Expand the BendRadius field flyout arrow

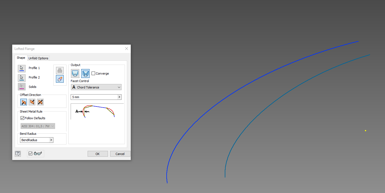point(51,140)
